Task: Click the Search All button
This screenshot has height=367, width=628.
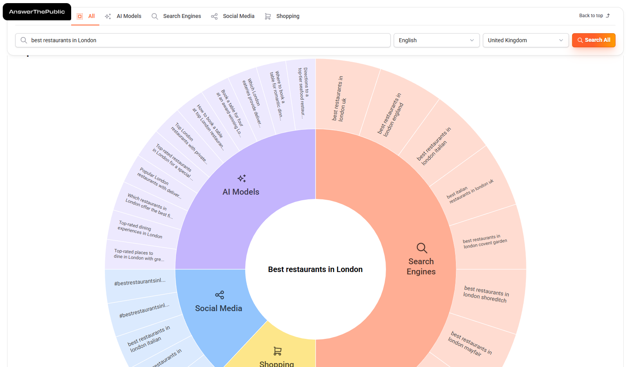Action: [x=594, y=40]
